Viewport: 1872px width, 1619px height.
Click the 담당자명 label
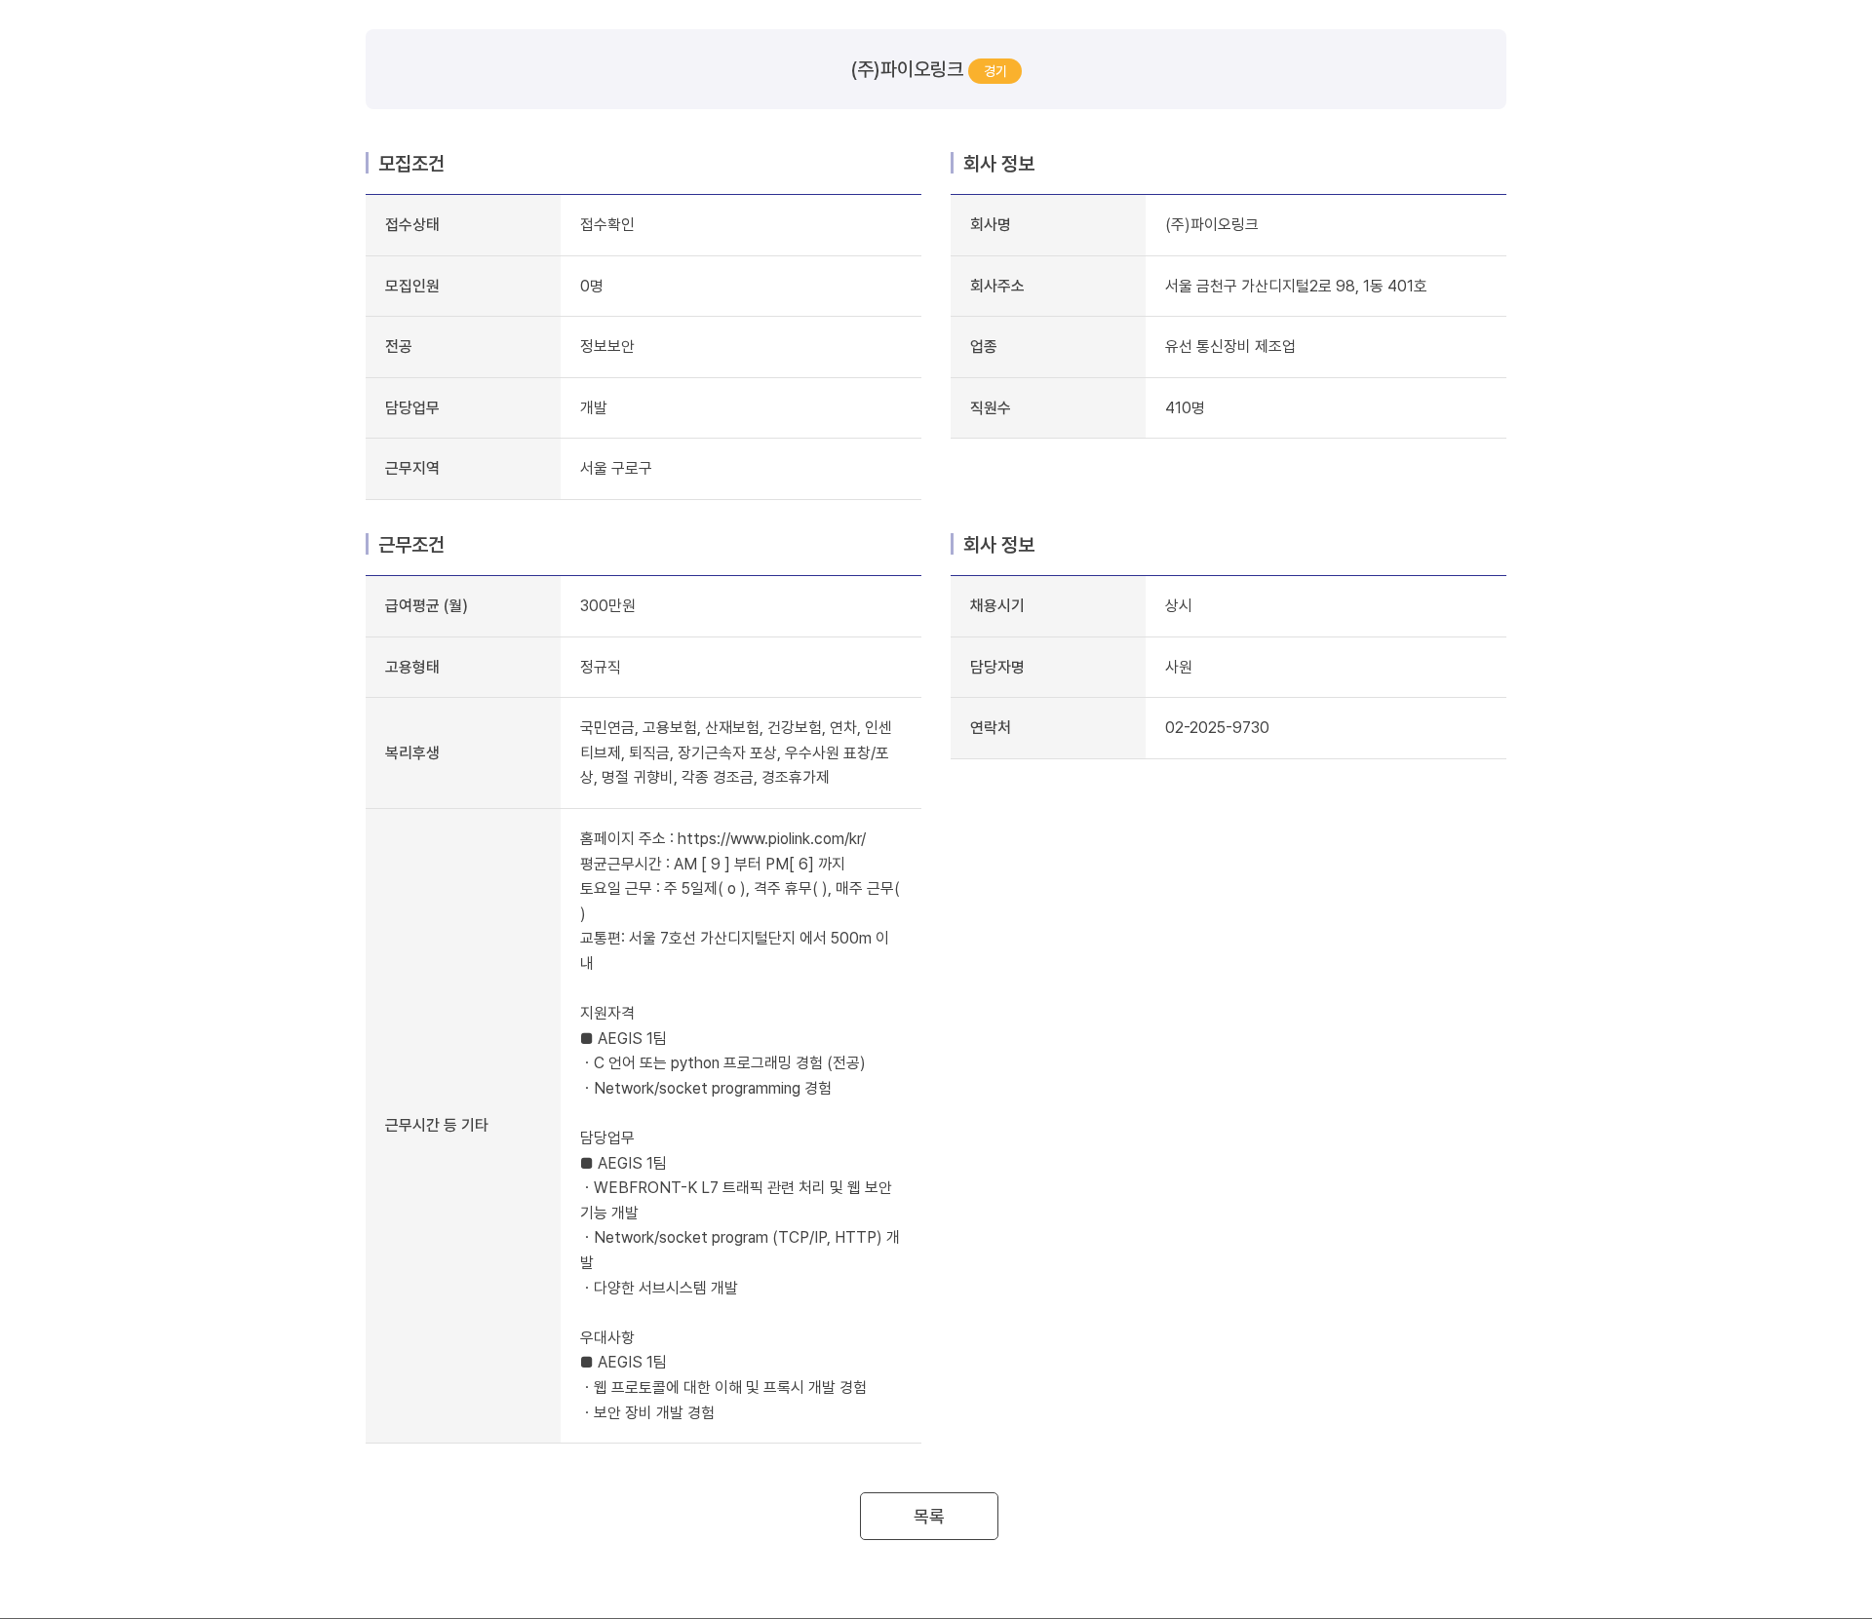996,667
